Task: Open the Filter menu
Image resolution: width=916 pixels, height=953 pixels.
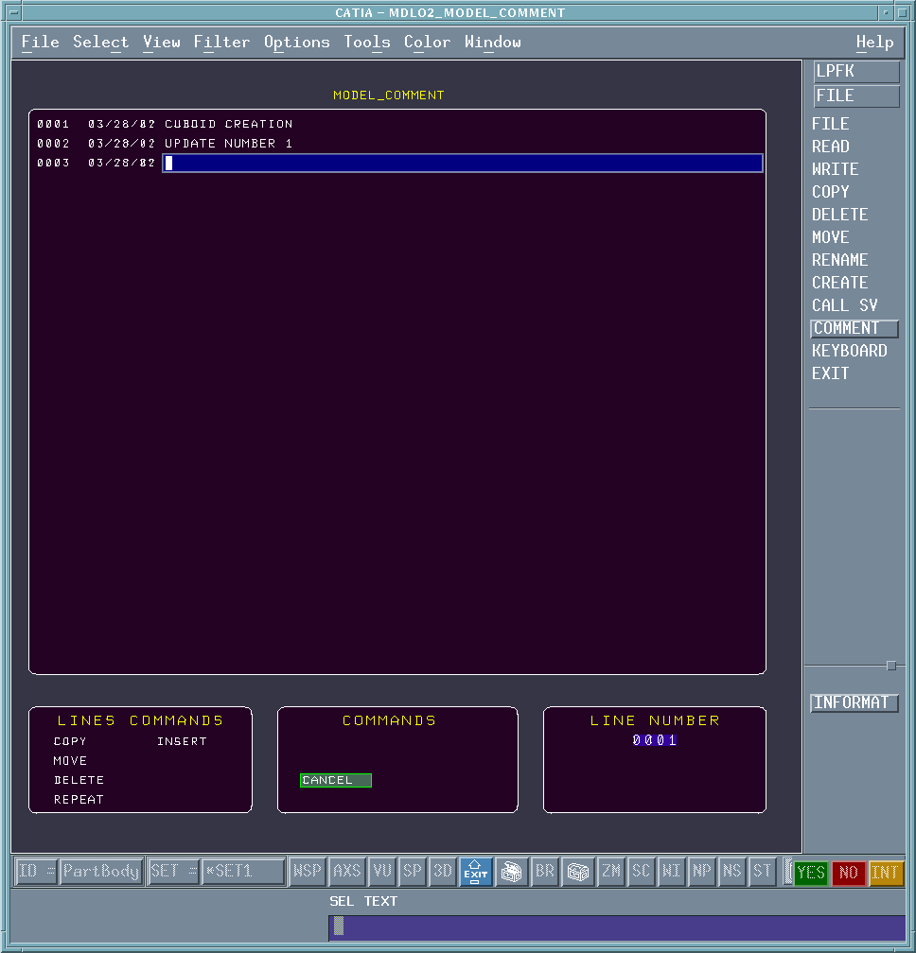Action: tap(221, 43)
